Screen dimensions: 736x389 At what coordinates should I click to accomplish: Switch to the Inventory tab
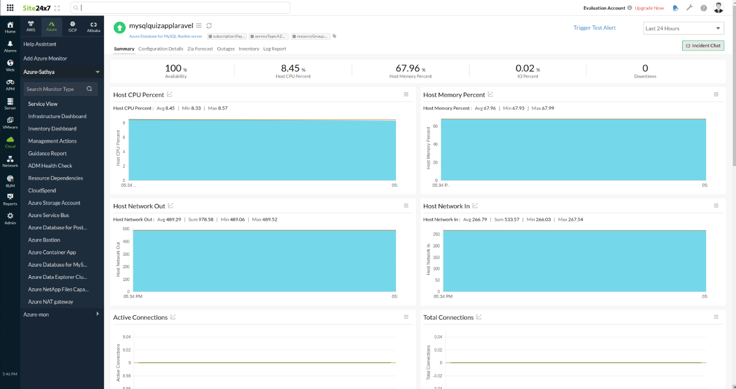click(249, 49)
